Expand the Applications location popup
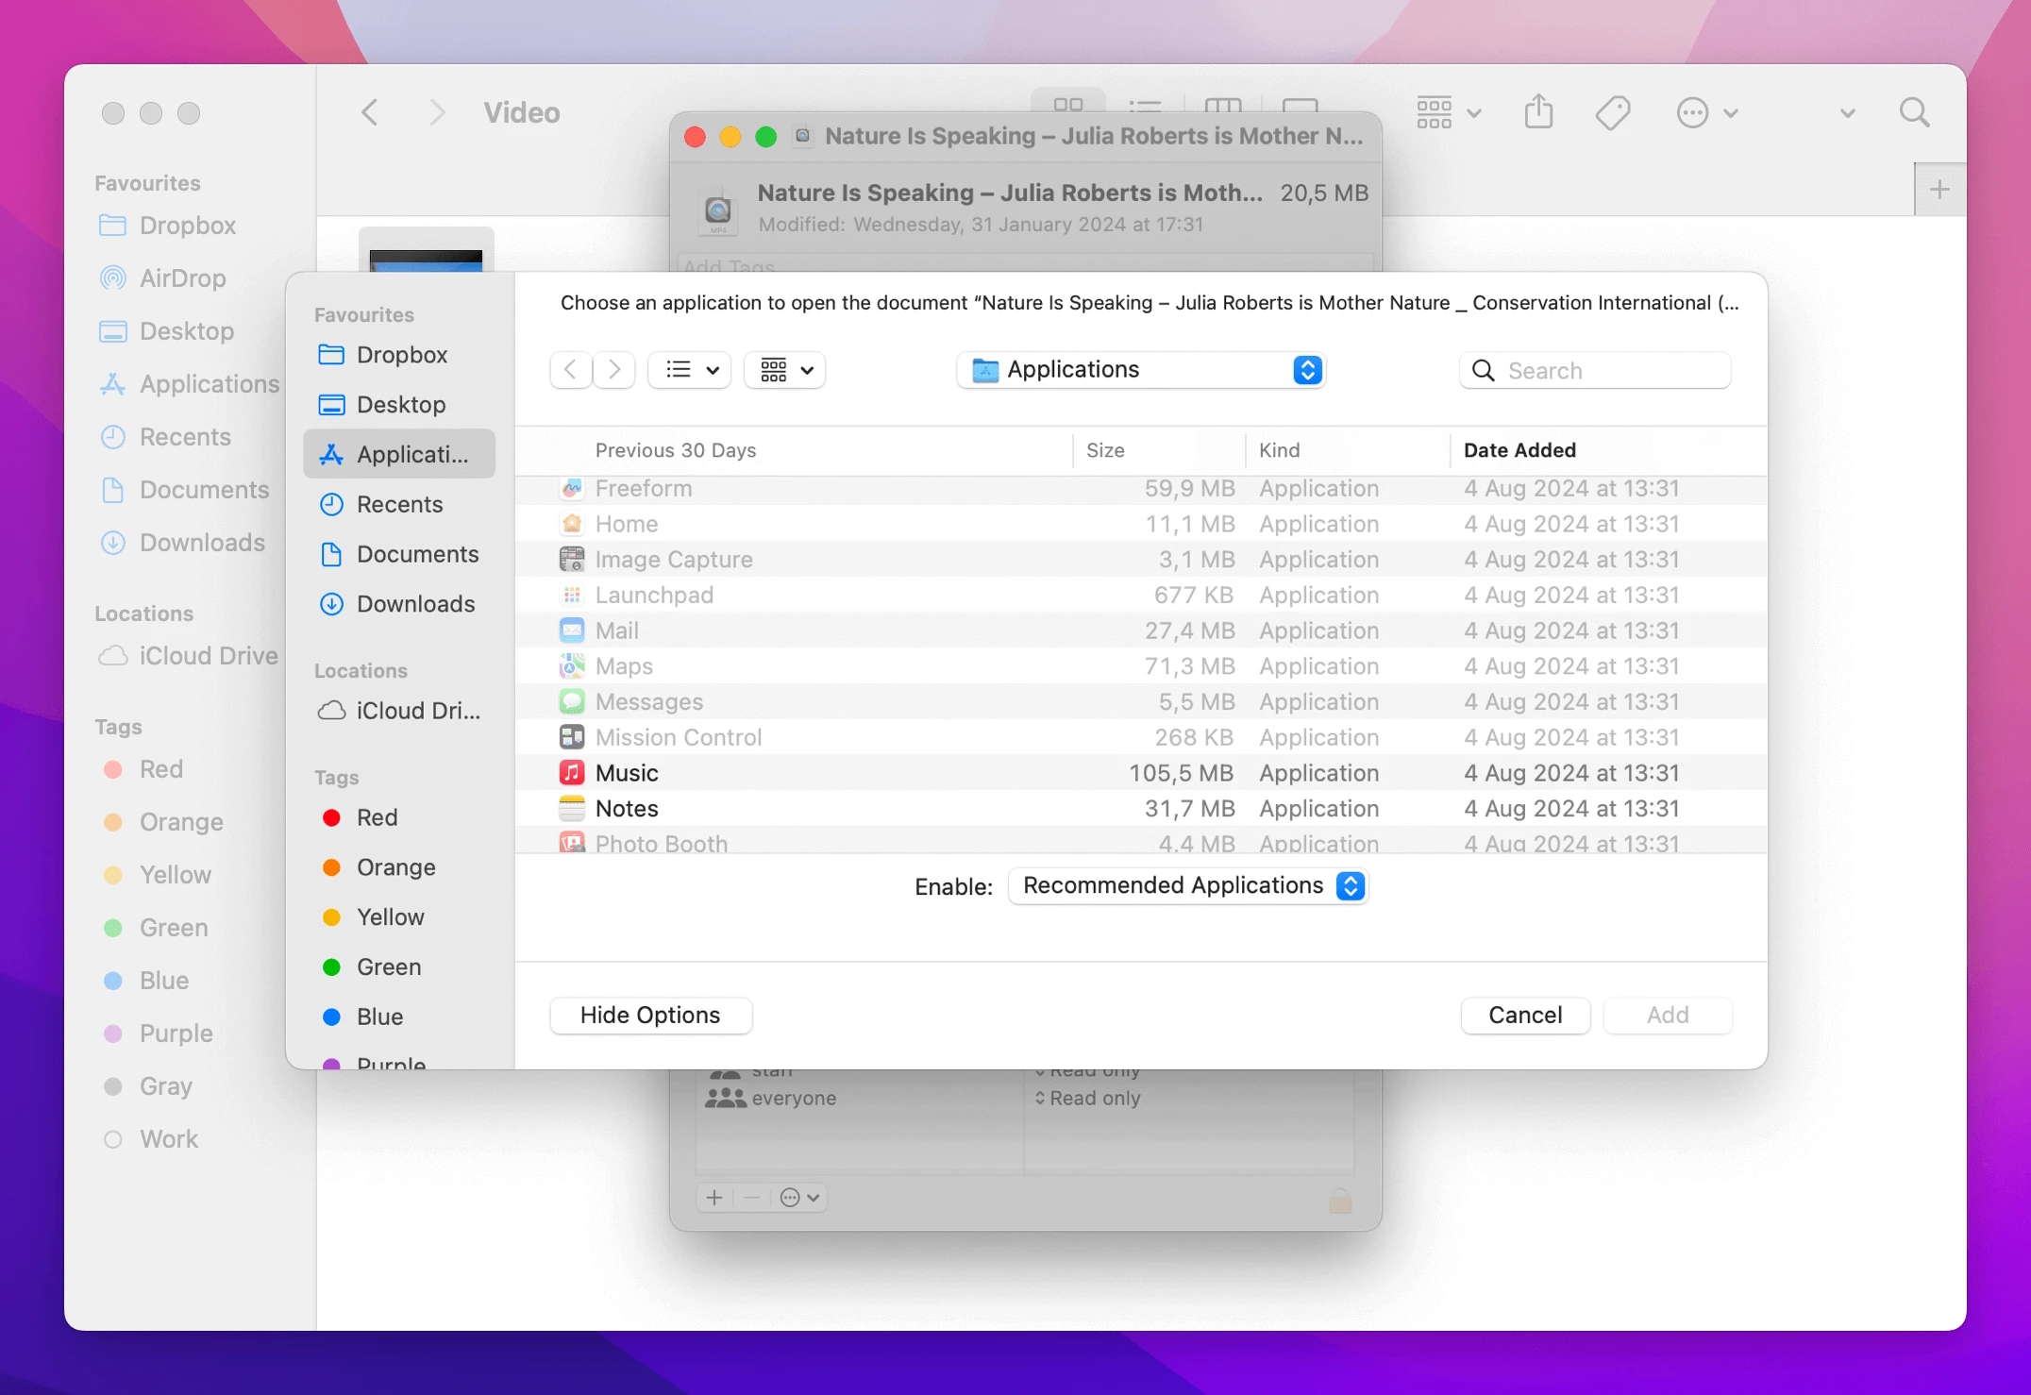Viewport: 2031px width, 1395px height. point(1141,369)
